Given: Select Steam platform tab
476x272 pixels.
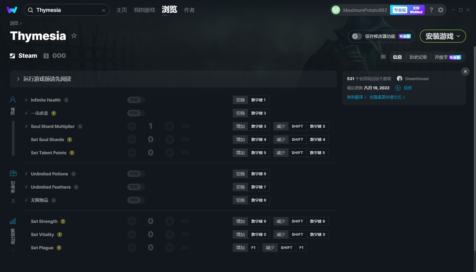Looking at the screenshot, I should [23, 56].
